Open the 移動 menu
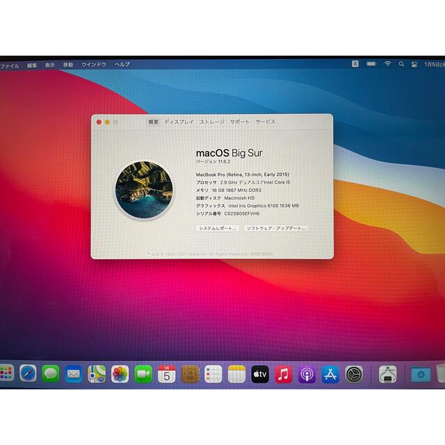Screen dimensions: 445x445 (68, 65)
